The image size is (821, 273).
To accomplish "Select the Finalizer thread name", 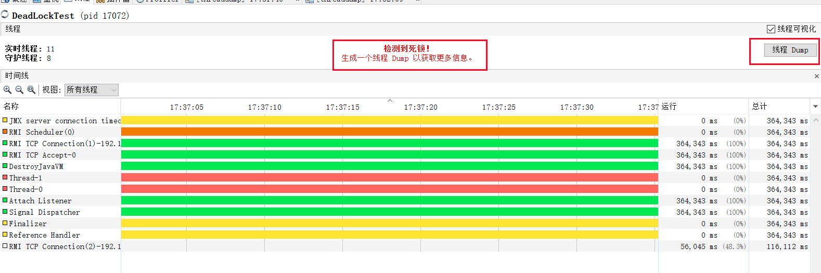I will pyautogui.click(x=28, y=224).
